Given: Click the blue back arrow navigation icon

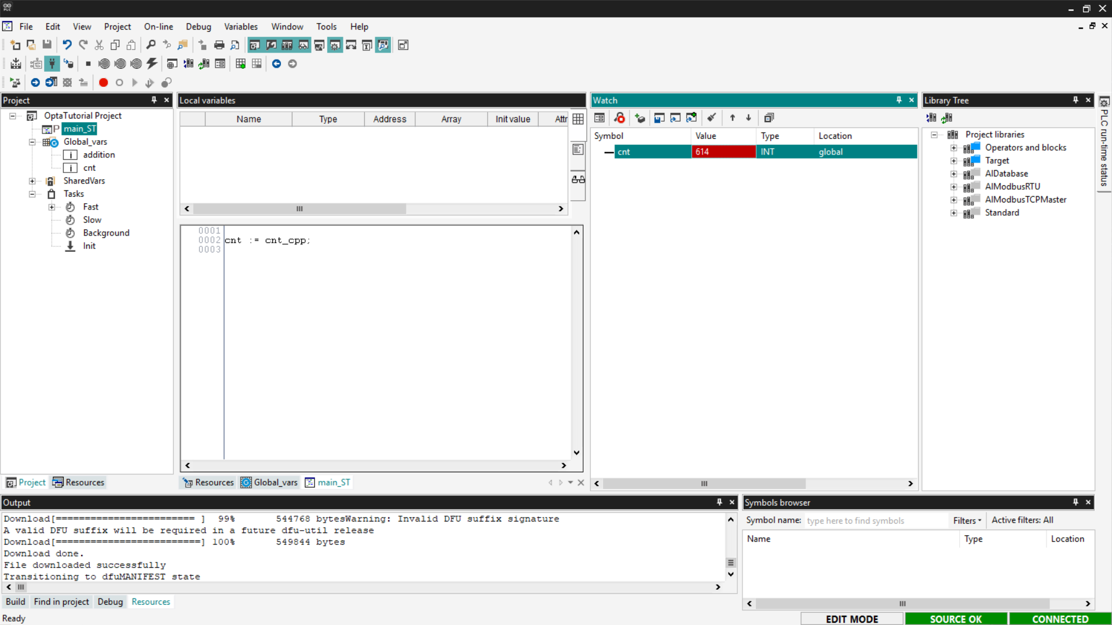Looking at the screenshot, I should (x=276, y=64).
